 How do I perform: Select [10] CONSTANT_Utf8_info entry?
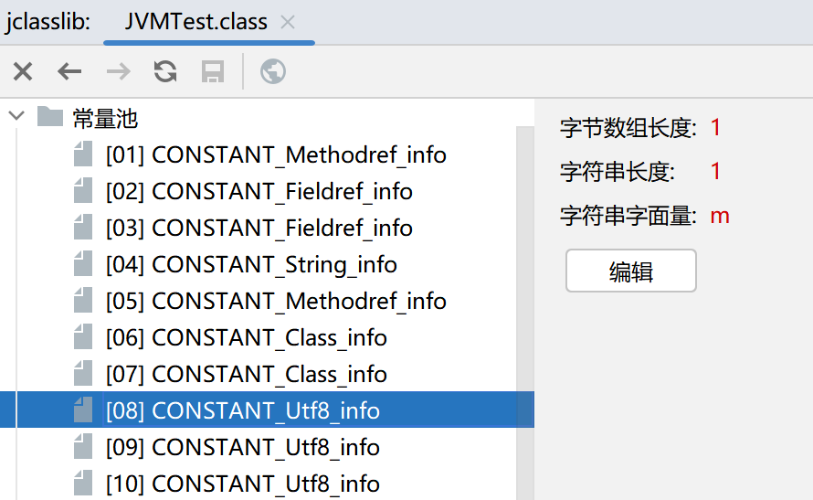coord(243,484)
